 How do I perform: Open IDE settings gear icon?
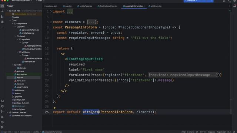(234, 1)
